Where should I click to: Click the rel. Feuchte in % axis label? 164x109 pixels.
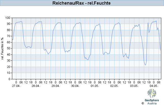pyautogui.click(x=2, y=49)
